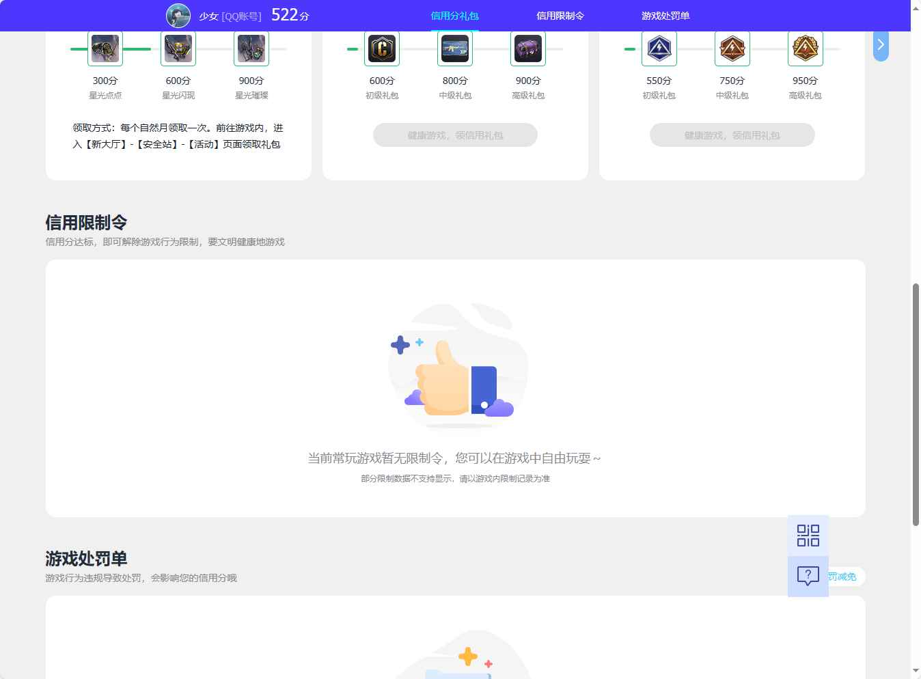The image size is (921, 679).
Task: Click the 部分限制数据不支持显示 note
Action: [455, 479]
